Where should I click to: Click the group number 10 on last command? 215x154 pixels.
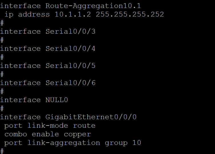pyautogui.click(x=136, y=143)
